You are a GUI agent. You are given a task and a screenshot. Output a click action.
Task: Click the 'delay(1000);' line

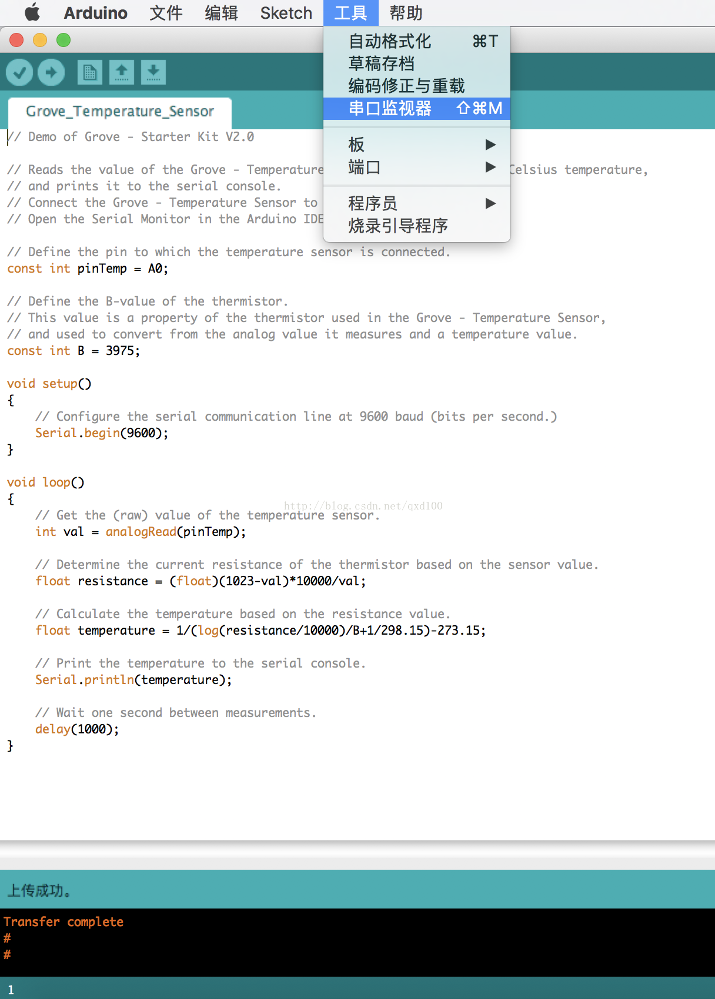[x=77, y=729]
